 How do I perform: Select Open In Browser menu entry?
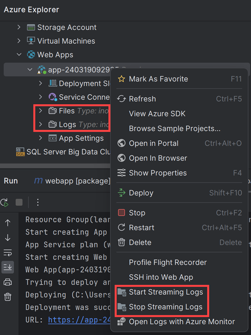(179, 158)
